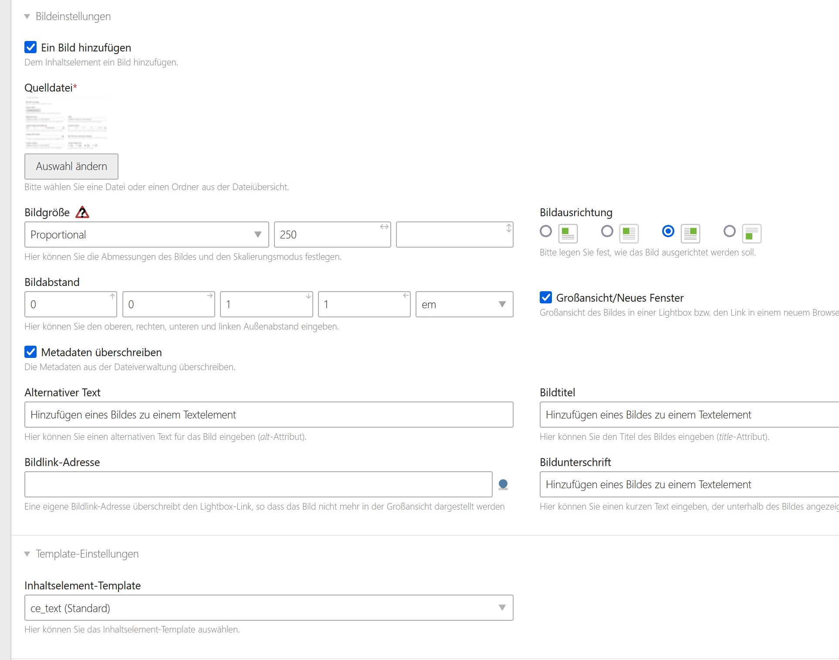Screen dimensions: 839x660
Task: Click the image height arrow icon
Action: (x=508, y=228)
